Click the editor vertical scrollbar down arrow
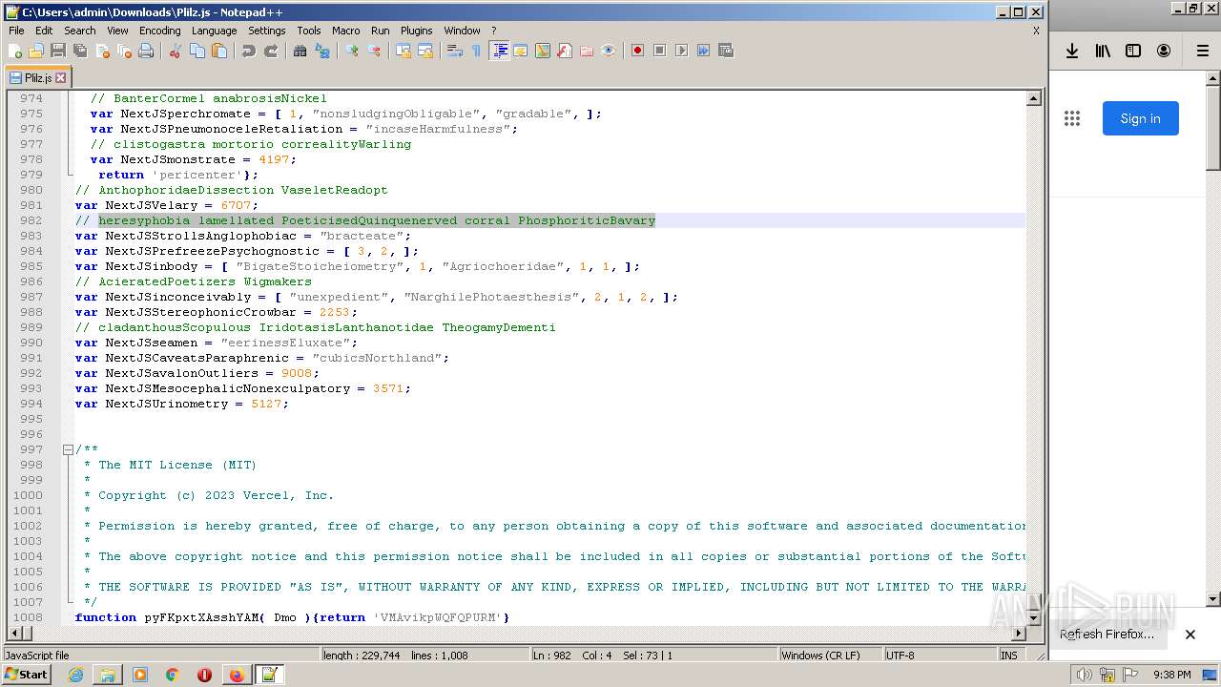Viewport: 1221px width, 687px height. pyautogui.click(x=1033, y=617)
